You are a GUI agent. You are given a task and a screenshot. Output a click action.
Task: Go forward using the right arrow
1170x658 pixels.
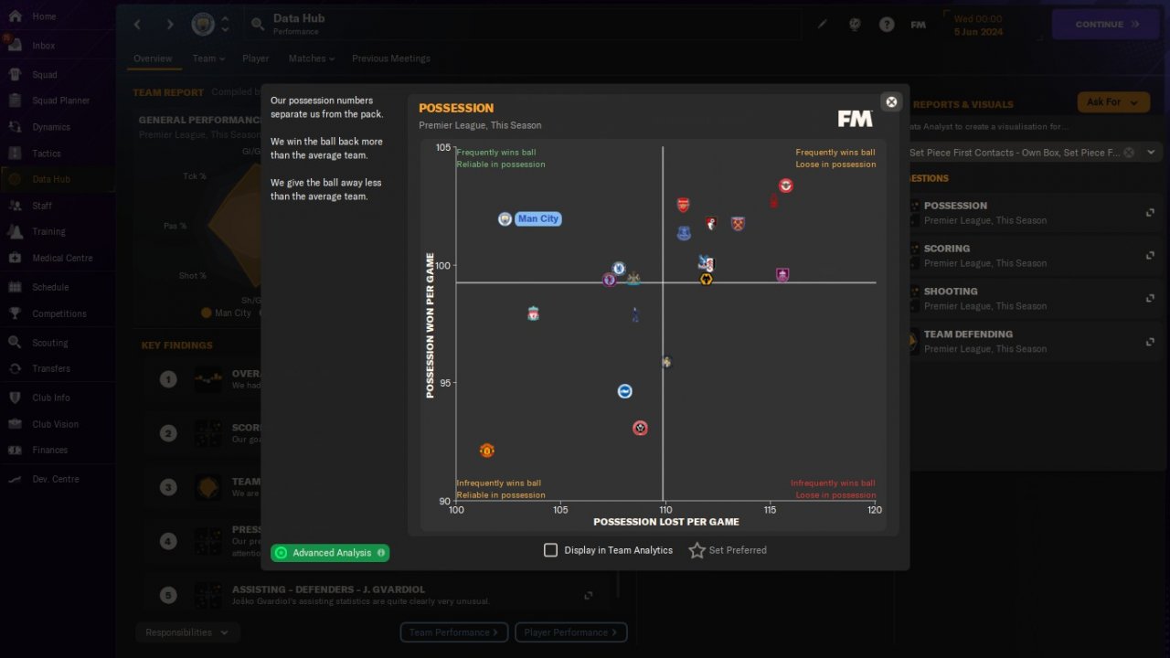coord(170,25)
